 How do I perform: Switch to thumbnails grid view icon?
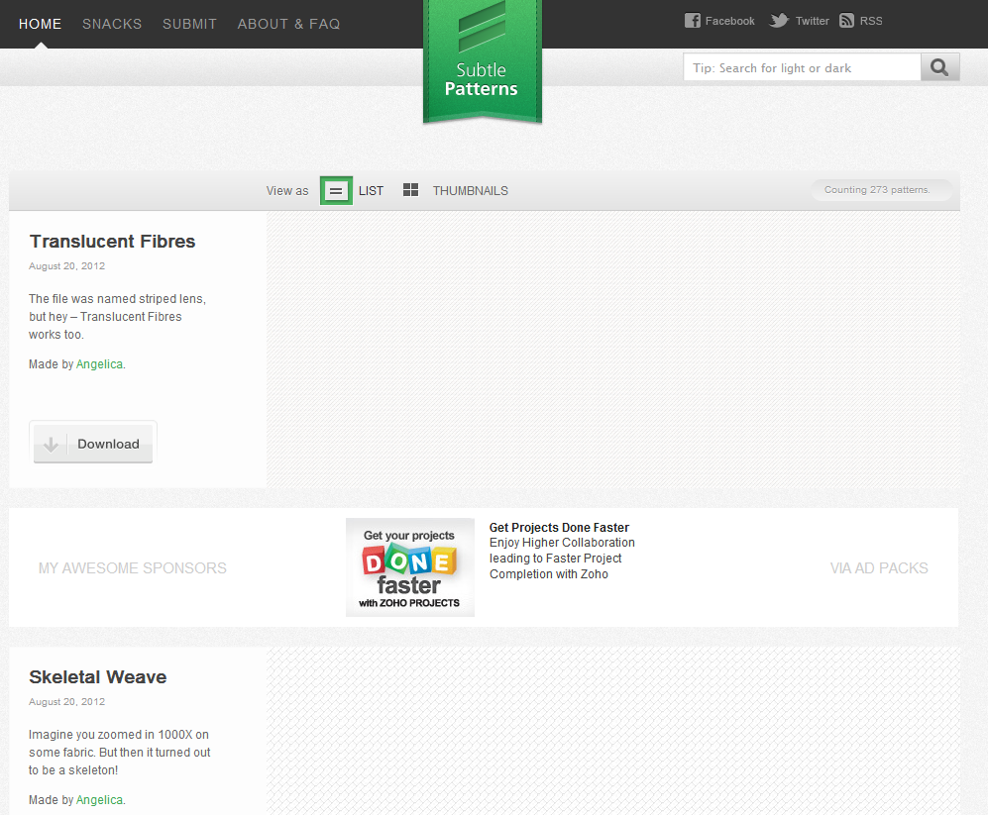click(411, 190)
